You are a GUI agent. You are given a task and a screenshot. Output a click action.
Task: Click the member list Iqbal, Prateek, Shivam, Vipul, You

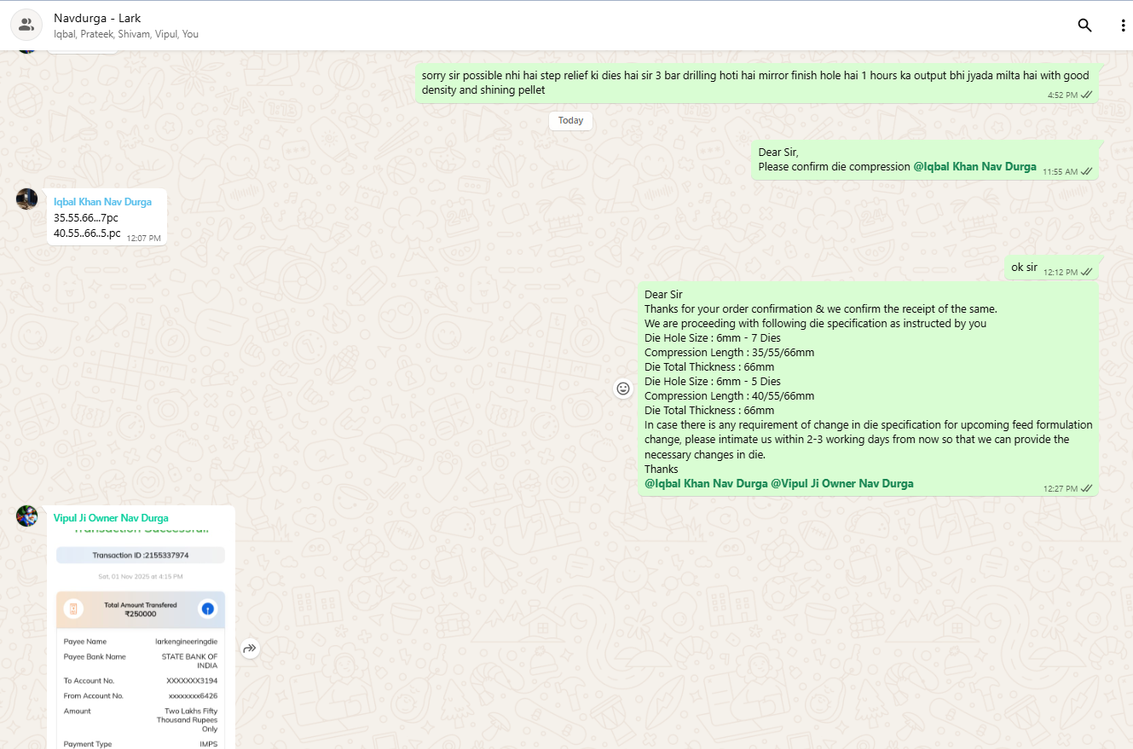point(125,34)
